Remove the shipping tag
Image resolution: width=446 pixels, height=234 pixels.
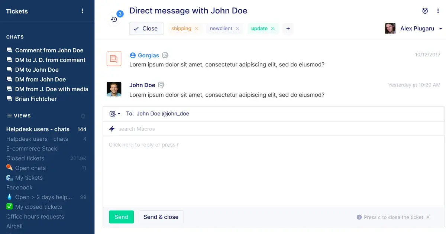click(x=196, y=28)
